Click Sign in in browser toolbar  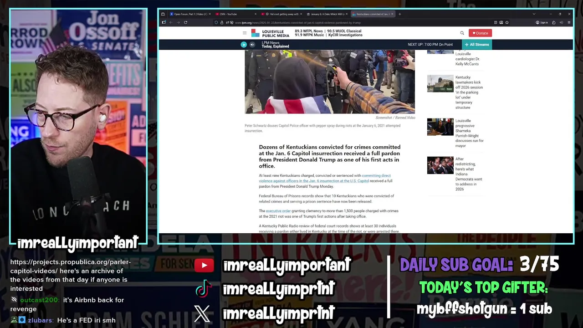542,22
